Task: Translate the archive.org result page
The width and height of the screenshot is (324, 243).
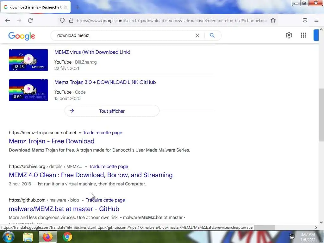Action: [109, 166]
